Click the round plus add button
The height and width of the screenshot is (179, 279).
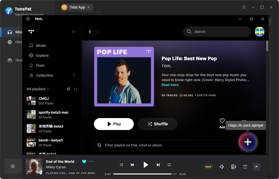[x=248, y=142]
